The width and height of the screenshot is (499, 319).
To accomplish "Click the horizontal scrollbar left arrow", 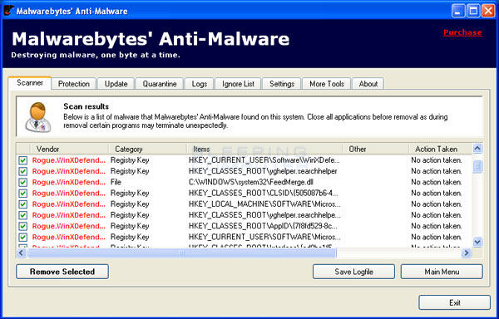I will tap(22, 253).
